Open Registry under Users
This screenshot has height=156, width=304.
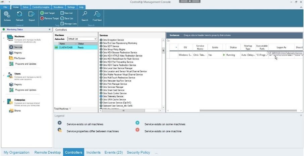click(x=15, y=85)
